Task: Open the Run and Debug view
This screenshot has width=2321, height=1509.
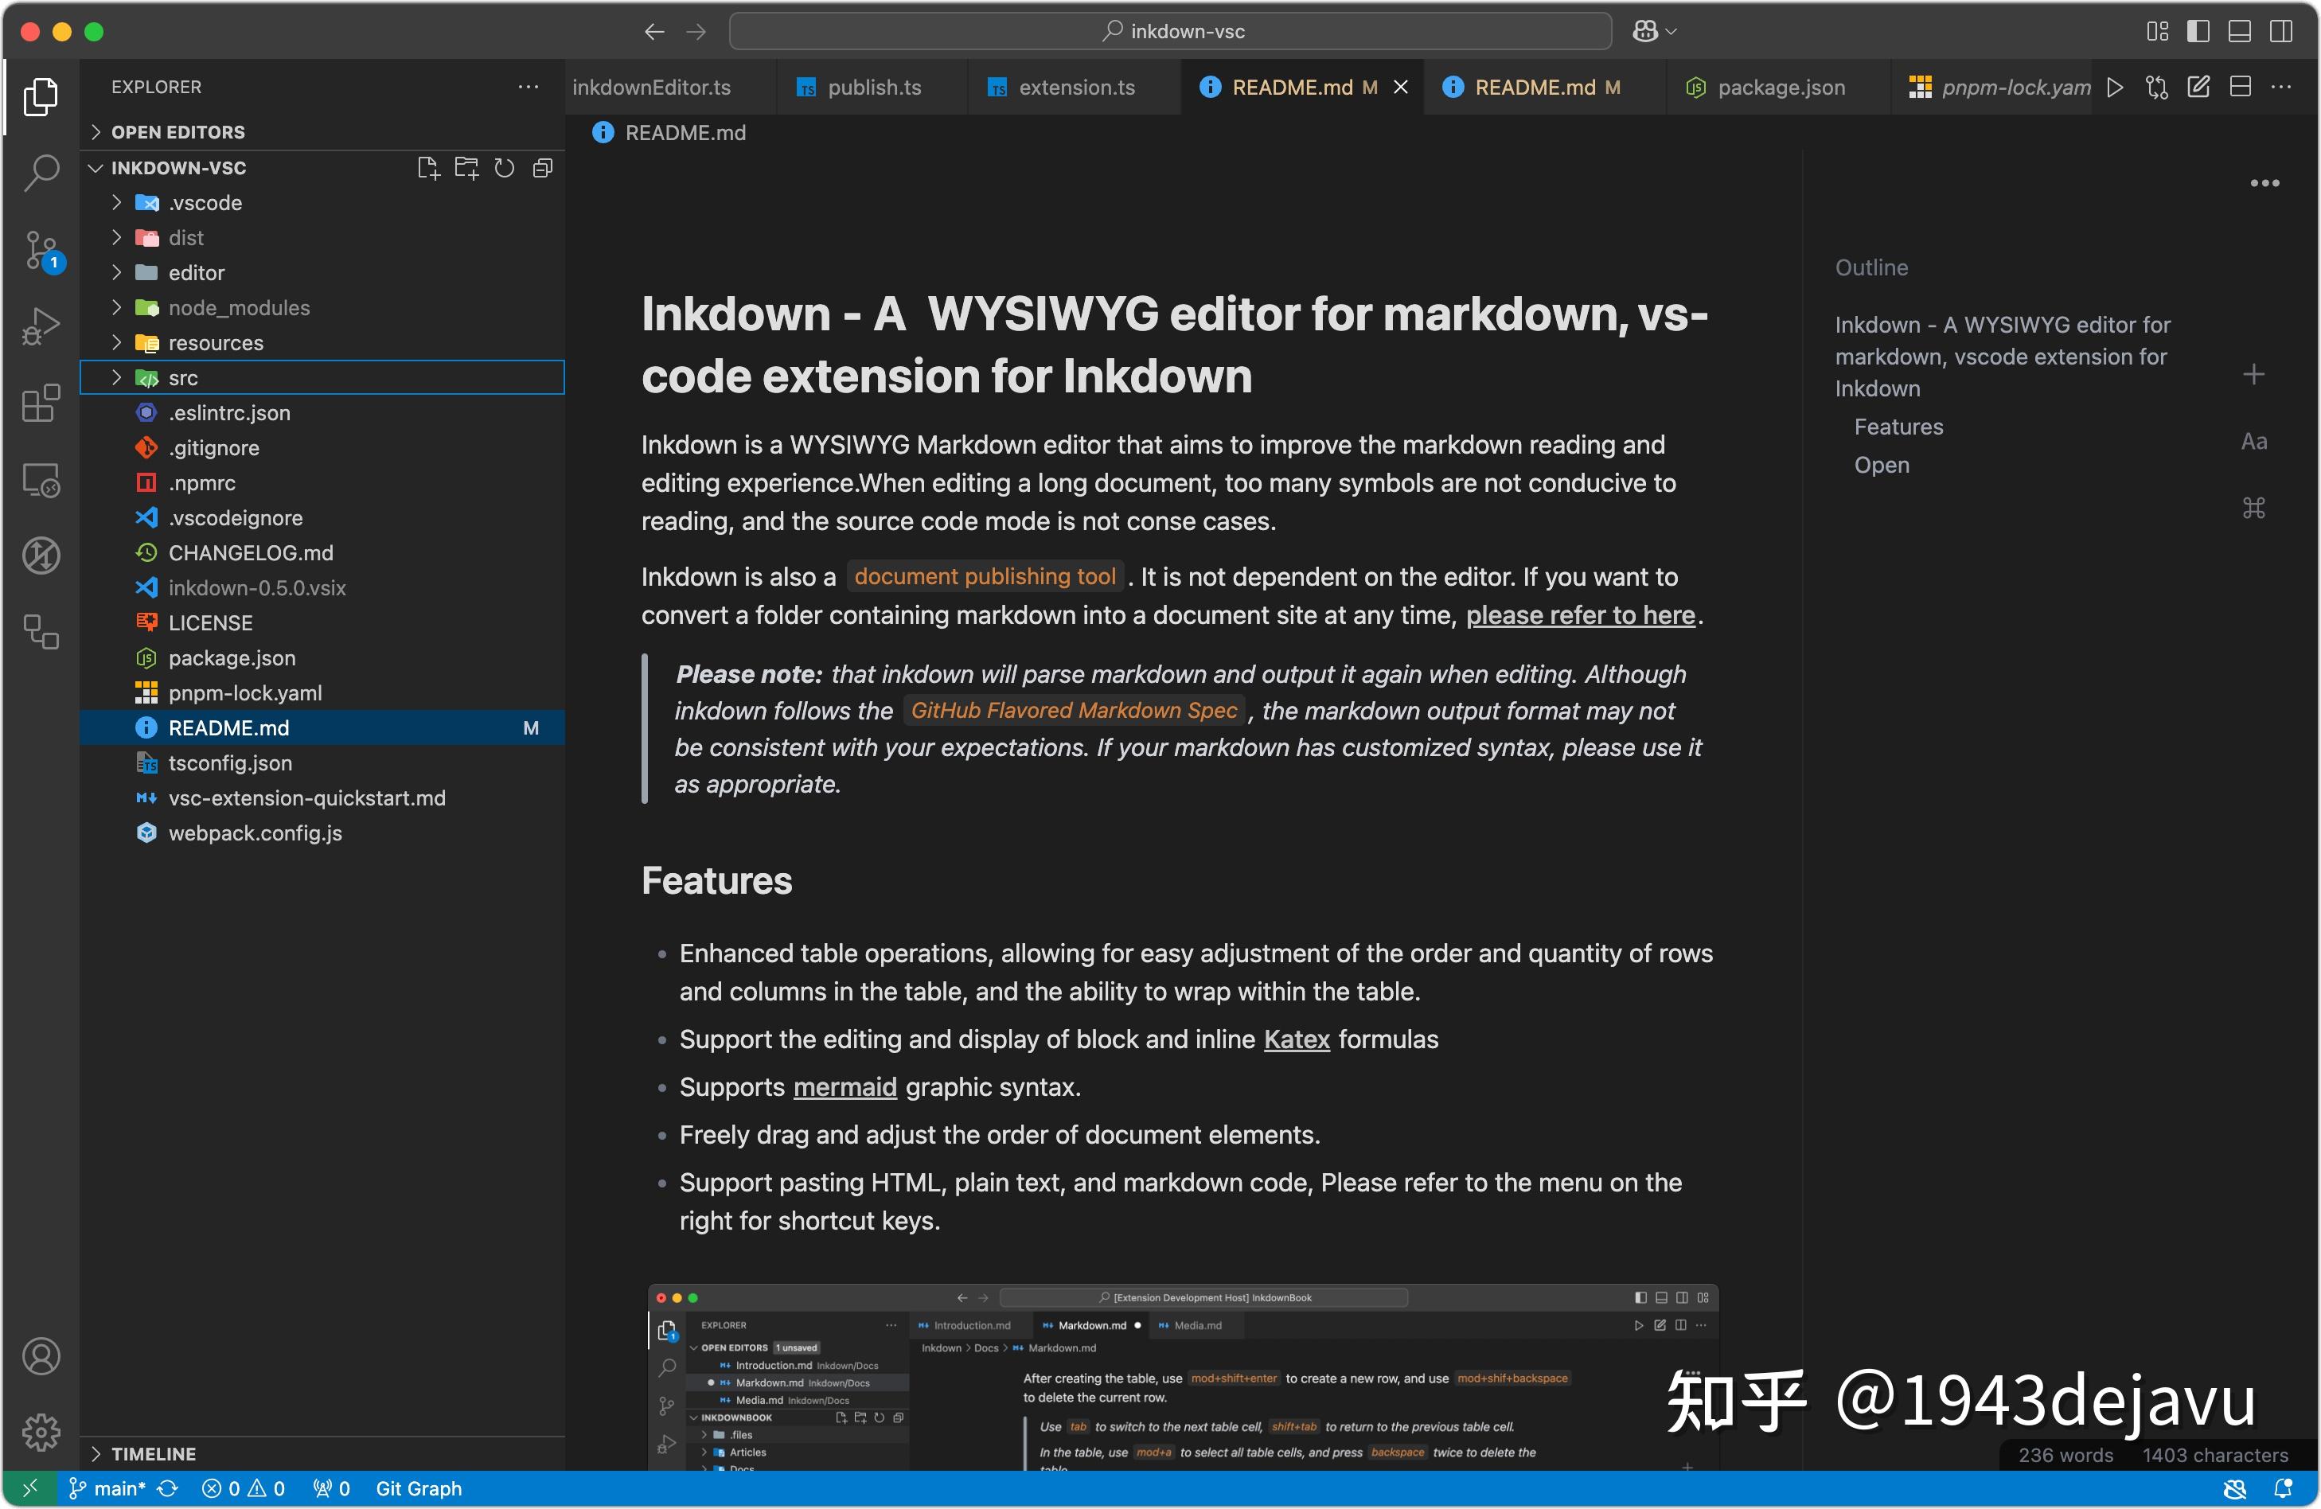Action: [x=41, y=325]
